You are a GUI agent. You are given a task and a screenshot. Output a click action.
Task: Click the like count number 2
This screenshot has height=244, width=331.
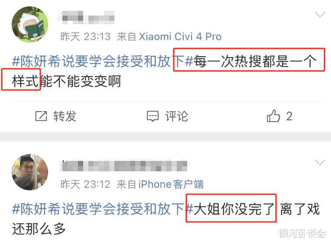click(289, 116)
